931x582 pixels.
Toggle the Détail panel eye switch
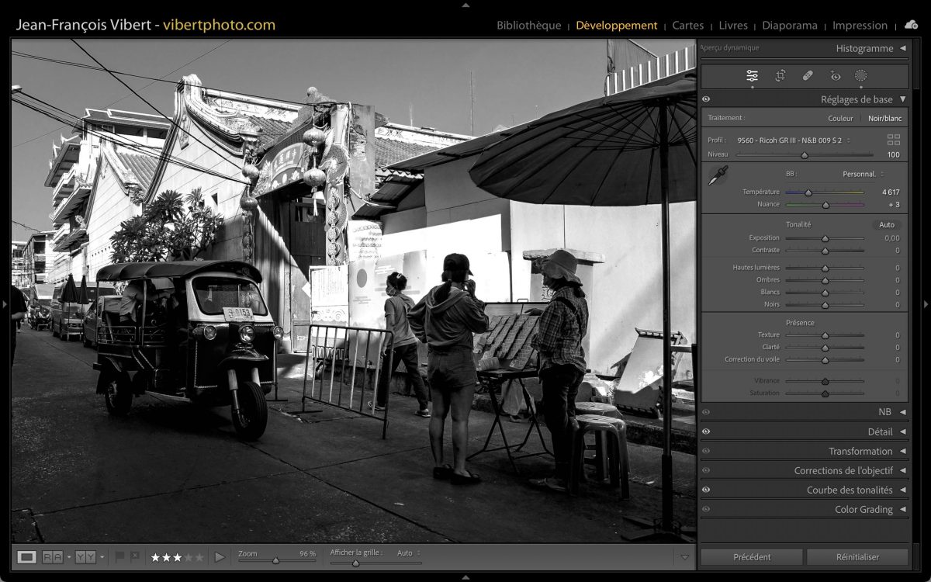(x=706, y=431)
